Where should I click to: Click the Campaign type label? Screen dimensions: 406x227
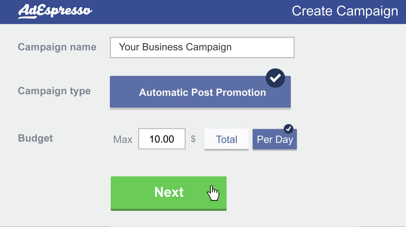click(x=54, y=91)
